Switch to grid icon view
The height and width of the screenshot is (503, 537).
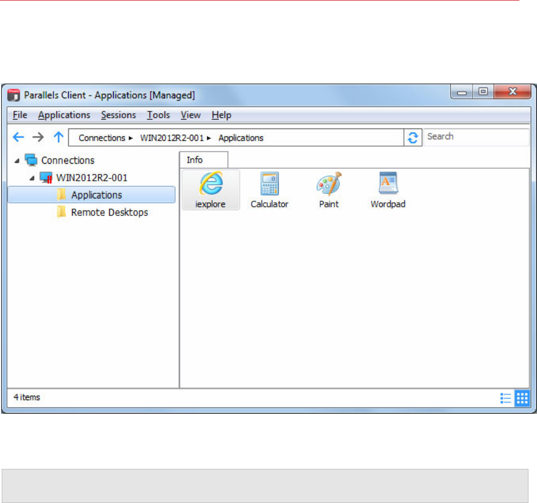click(x=522, y=398)
